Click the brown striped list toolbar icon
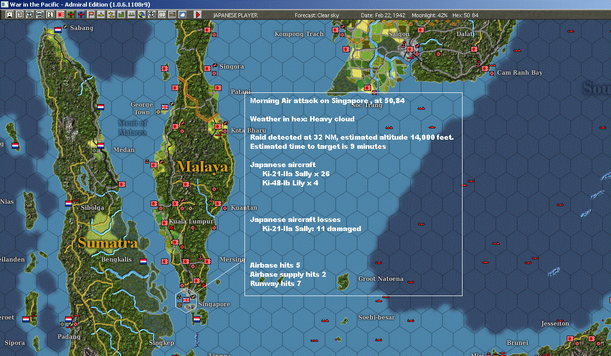This screenshot has height=356, width=611. tap(172, 15)
